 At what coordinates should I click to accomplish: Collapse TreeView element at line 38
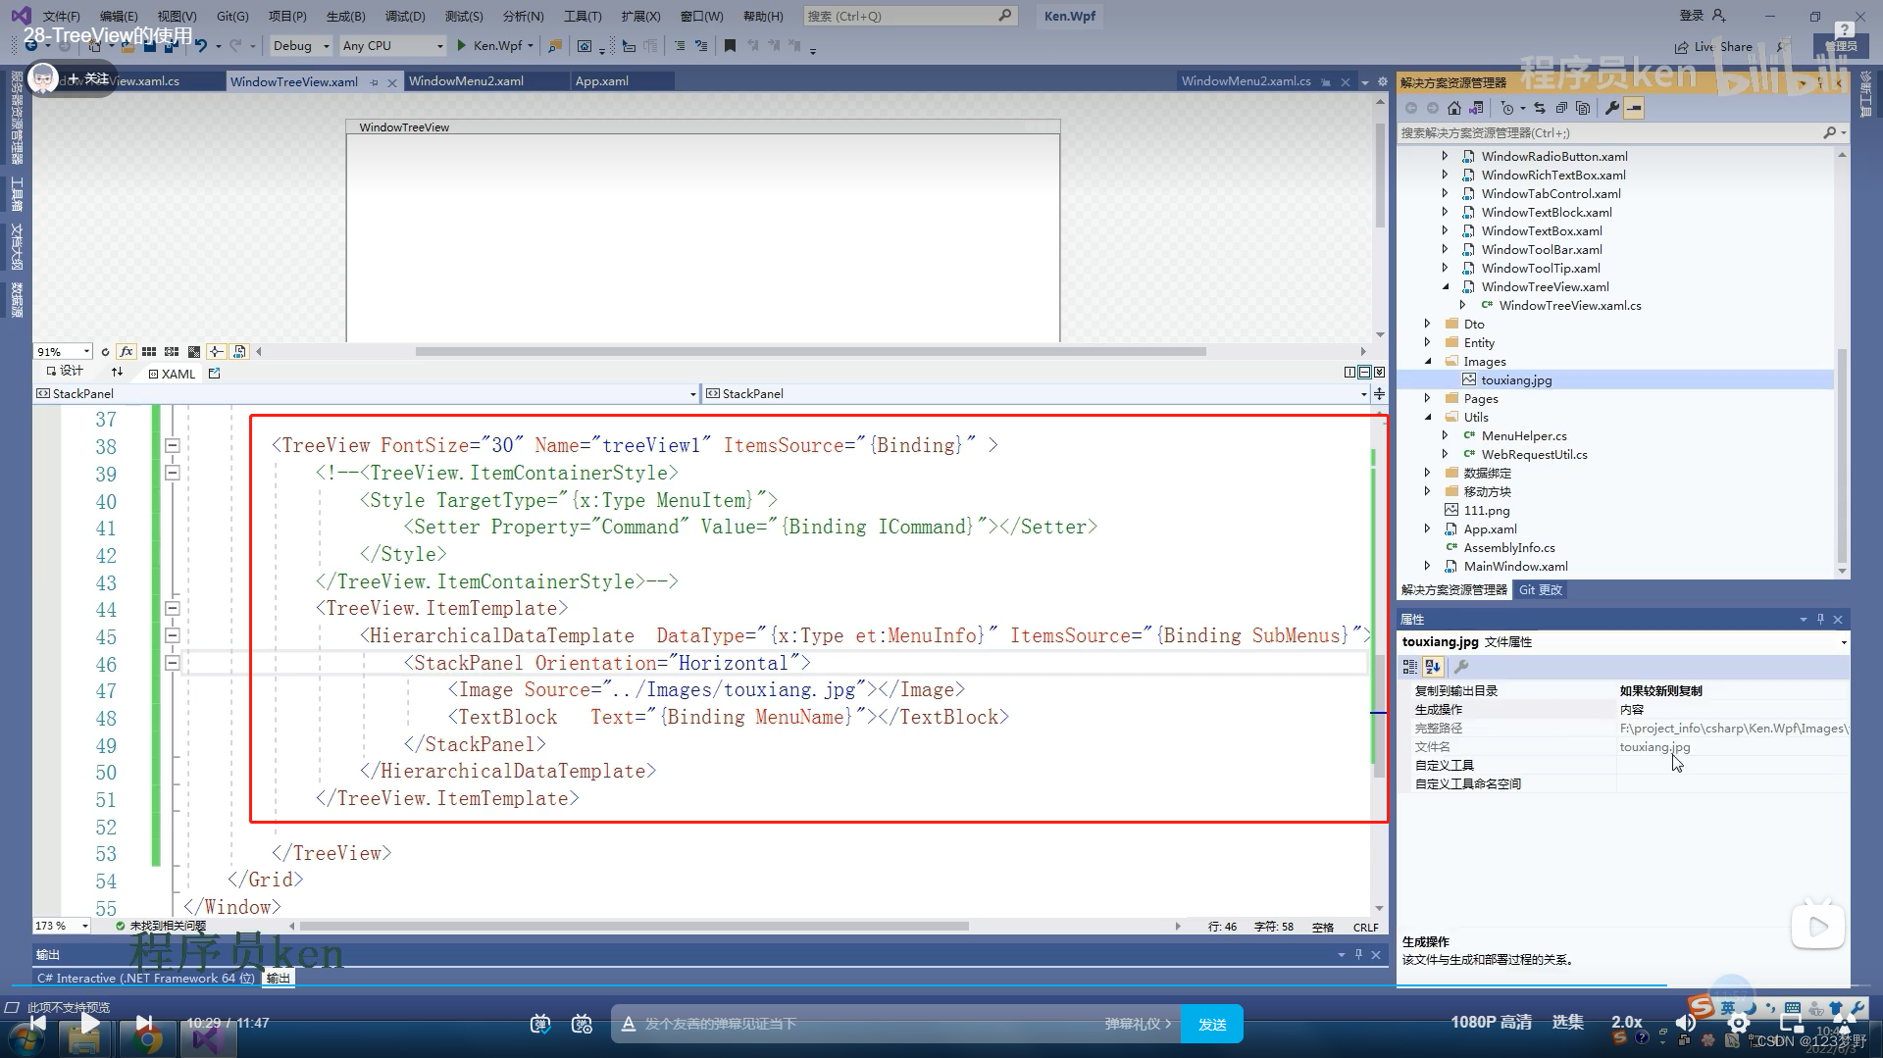[x=173, y=445]
